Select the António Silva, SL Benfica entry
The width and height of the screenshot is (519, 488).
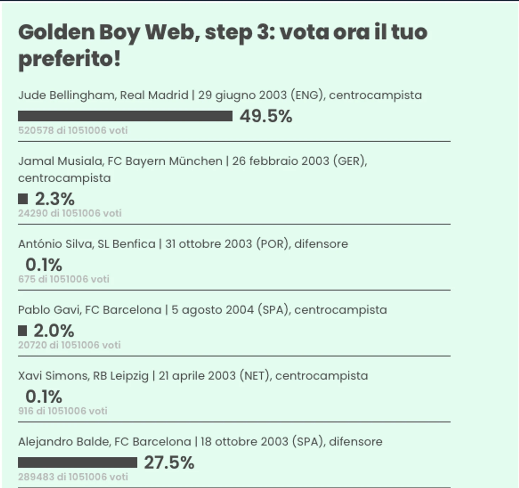tap(183, 244)
